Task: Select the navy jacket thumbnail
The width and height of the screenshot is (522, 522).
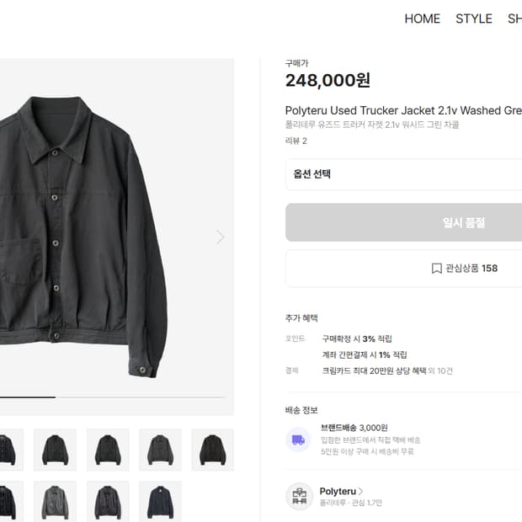Action: (x=159, y=501)
